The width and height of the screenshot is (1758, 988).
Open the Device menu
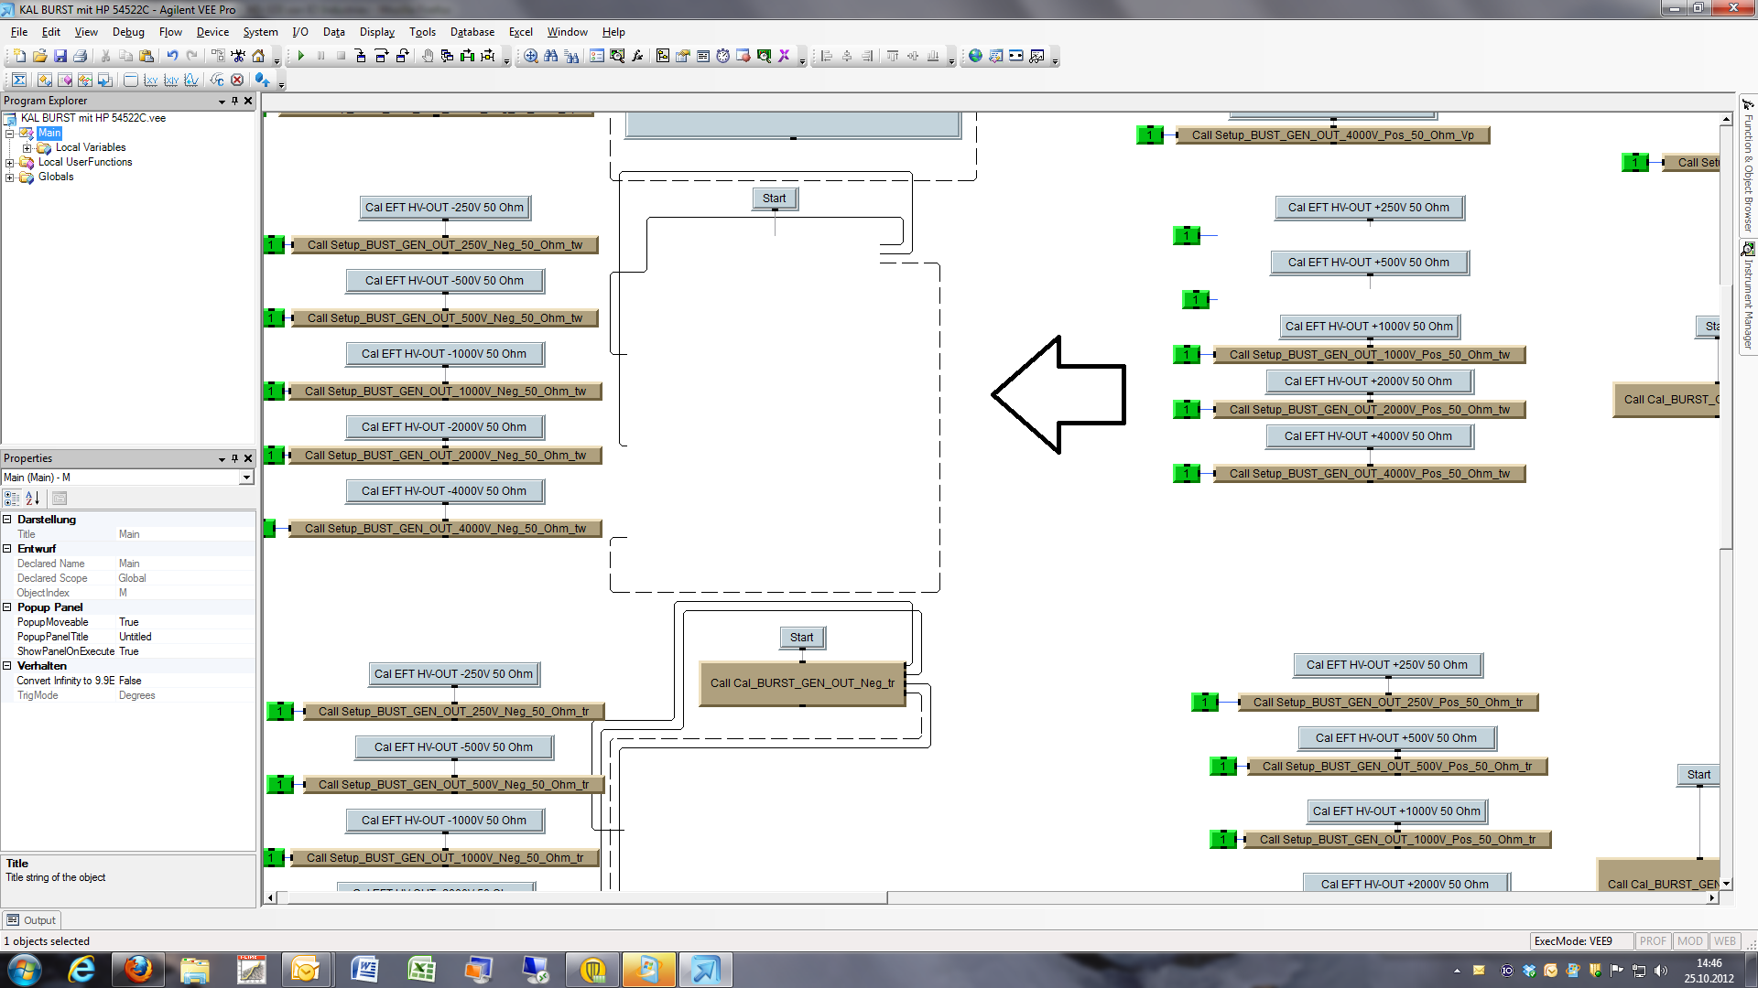coord(212,32)
